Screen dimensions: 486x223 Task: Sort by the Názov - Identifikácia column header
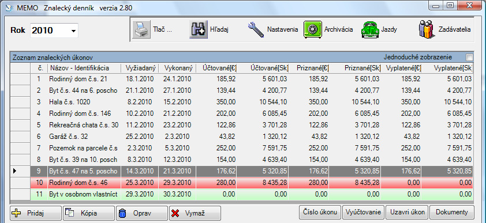click(x=84, y=68)
